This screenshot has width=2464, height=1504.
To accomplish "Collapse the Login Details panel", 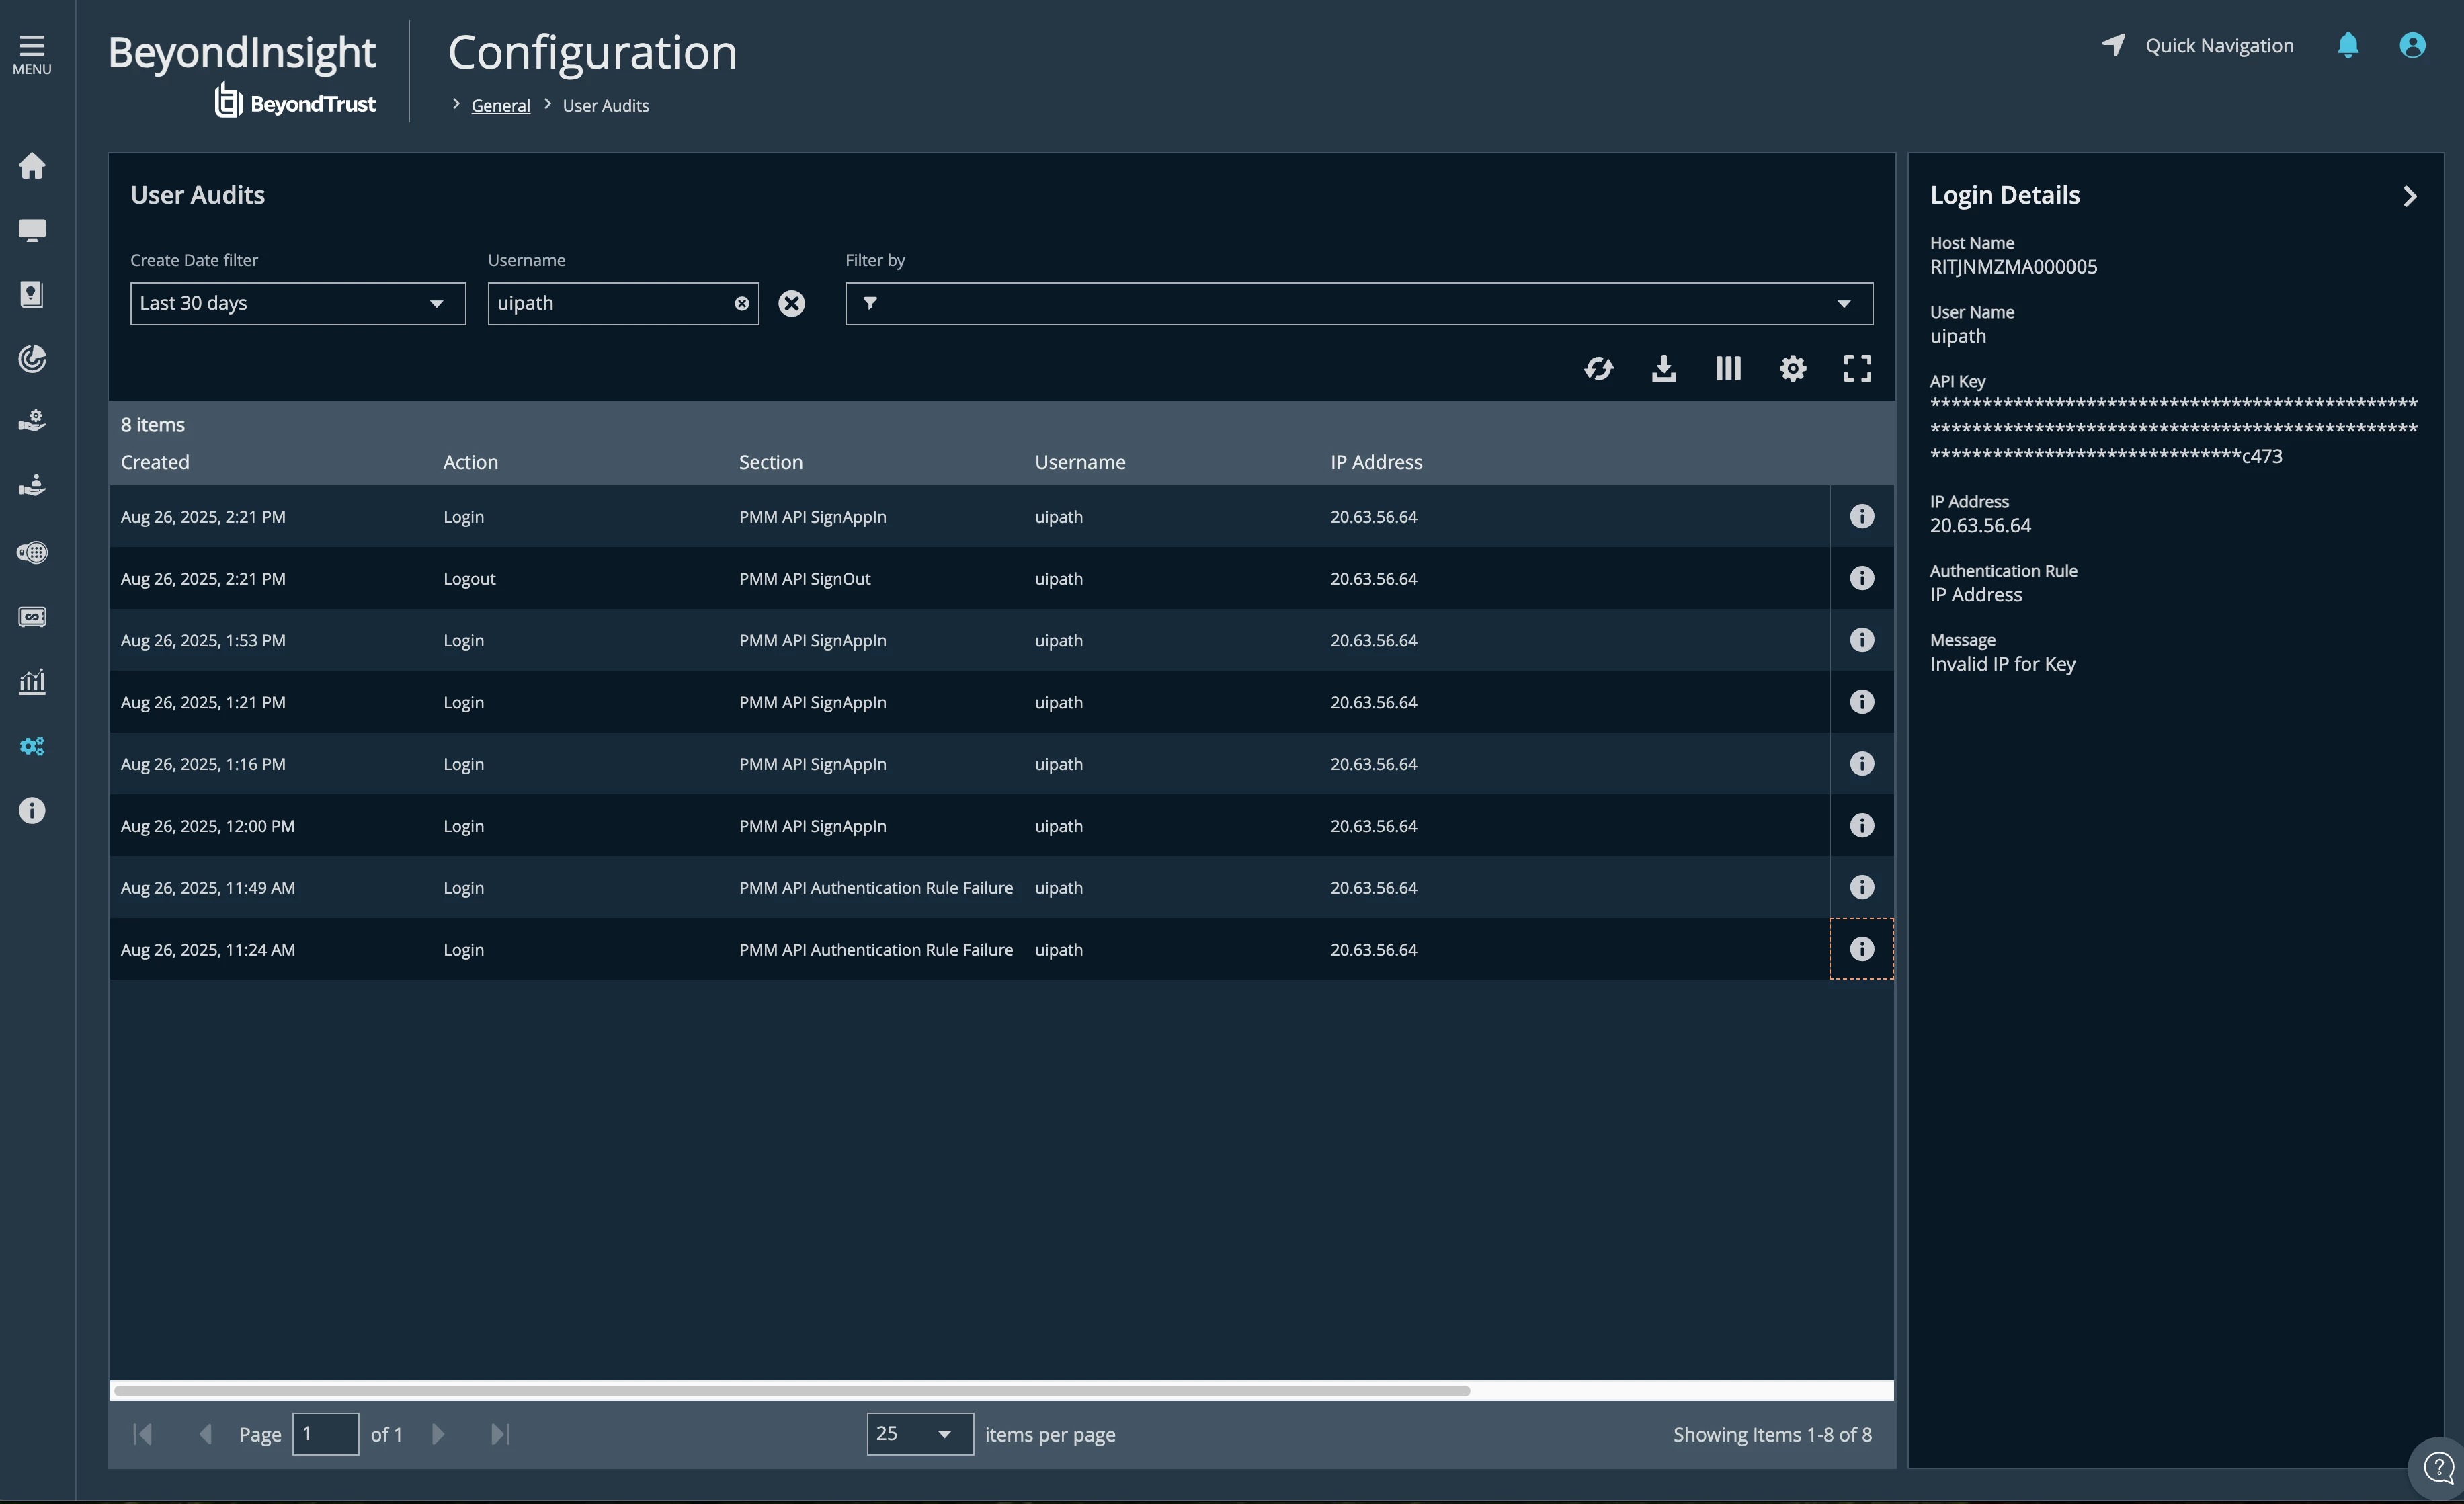I will (2409, 196).
